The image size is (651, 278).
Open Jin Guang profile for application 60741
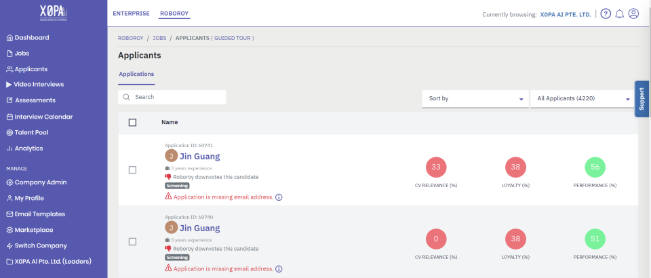[x=199, y=157]
